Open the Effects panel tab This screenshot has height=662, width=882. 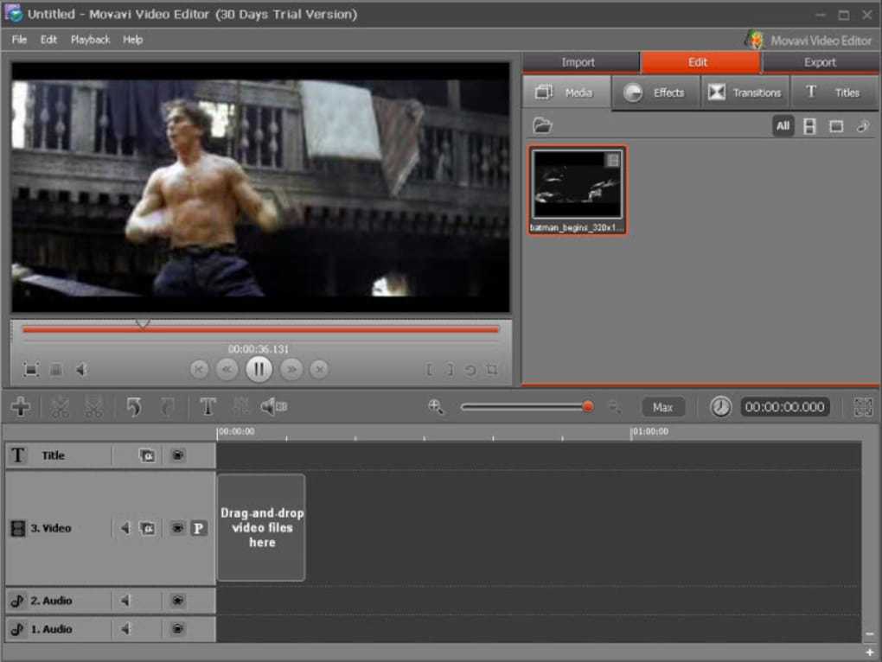point(655,92)
